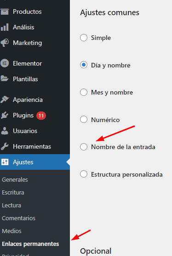
Task: Click the Plugins plug icon
Action: pyautogui.click(x=5, y=115)
